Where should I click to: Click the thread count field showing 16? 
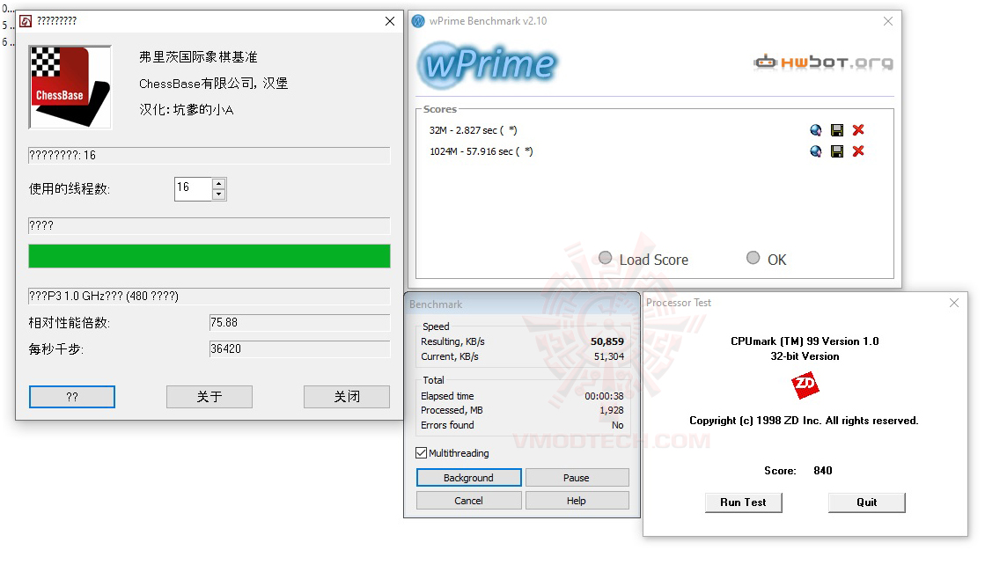coord(194,189)
